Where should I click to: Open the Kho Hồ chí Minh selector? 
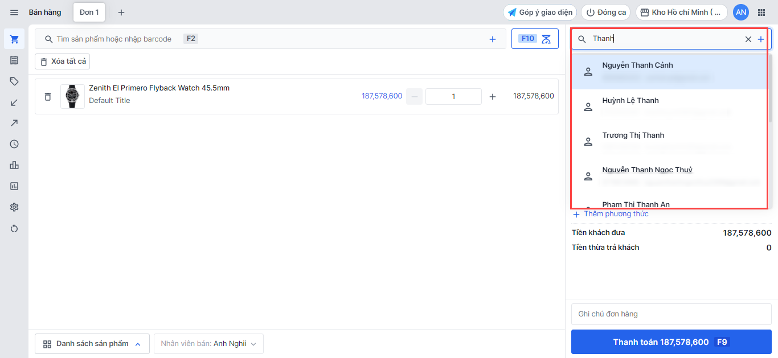tap(681, 13)
